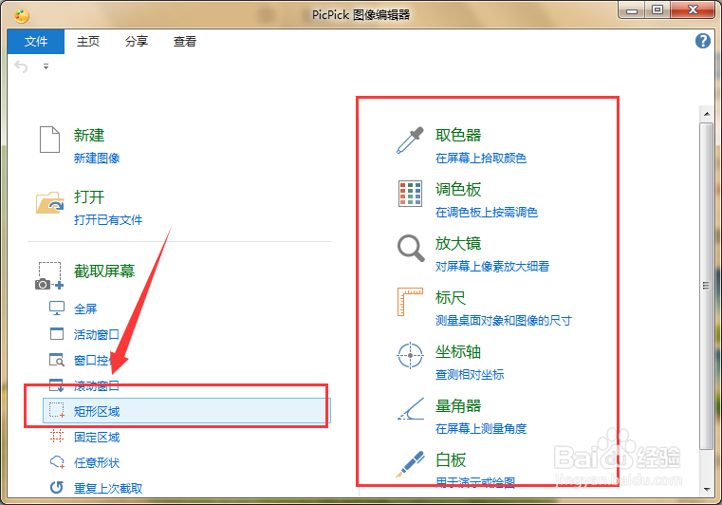Choose 重复上次截取 option

108,488
